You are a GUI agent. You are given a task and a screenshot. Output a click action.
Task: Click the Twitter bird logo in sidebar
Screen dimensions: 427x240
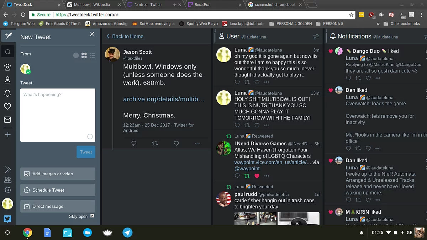point(7,218)
